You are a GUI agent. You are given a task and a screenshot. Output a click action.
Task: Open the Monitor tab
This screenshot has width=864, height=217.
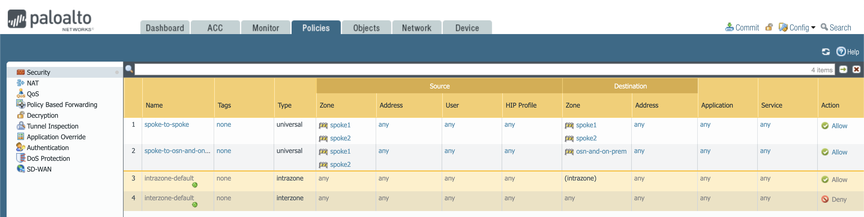coord(265,28)
